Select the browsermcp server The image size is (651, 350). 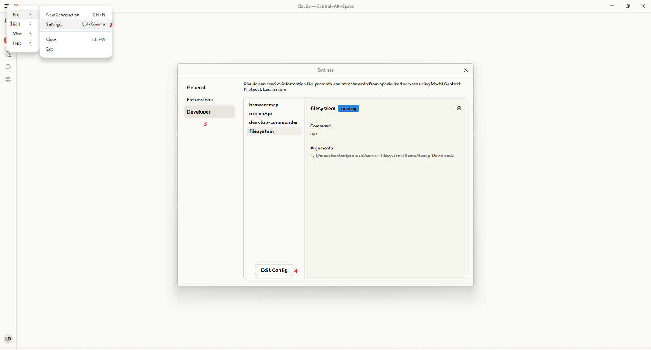[x=274, y=105]
